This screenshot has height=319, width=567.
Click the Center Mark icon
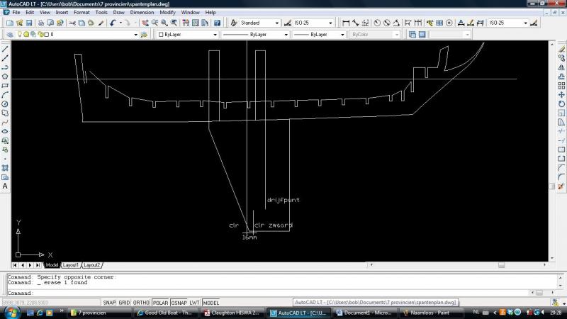pos(449,23)
